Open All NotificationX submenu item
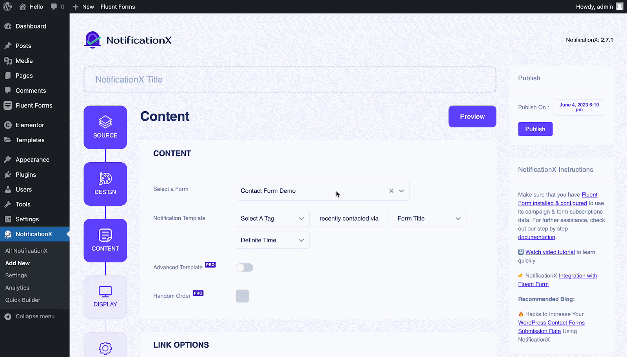627x357 pixels. [26, 251]
